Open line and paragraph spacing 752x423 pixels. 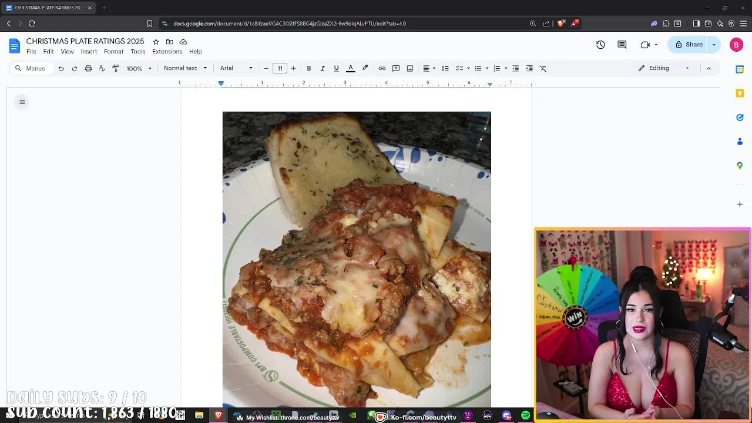445,68
